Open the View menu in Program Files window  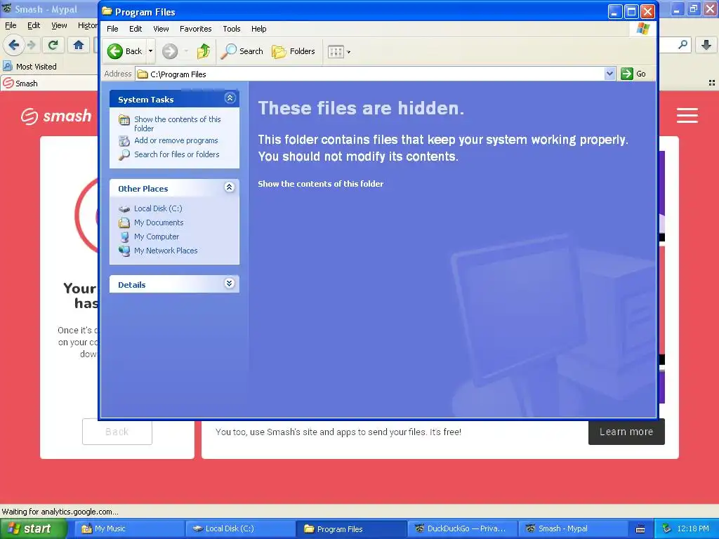(161, 29)
